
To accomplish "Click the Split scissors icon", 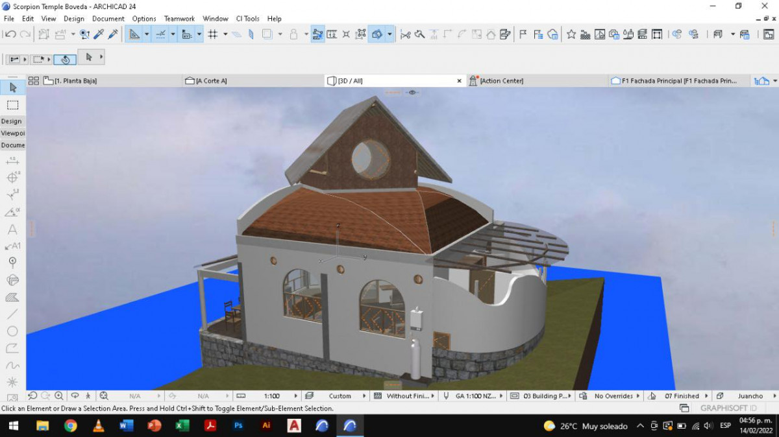I will click(406, 34).
